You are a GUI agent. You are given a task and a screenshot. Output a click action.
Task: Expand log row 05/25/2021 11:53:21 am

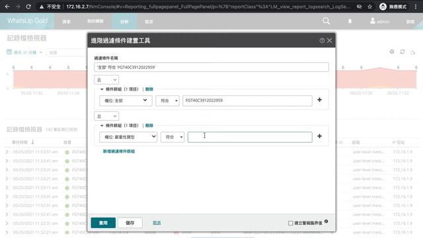pyautogui.click(x=7, y=178)
